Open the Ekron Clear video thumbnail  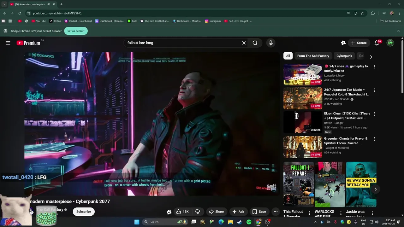(x=303, y=122)
